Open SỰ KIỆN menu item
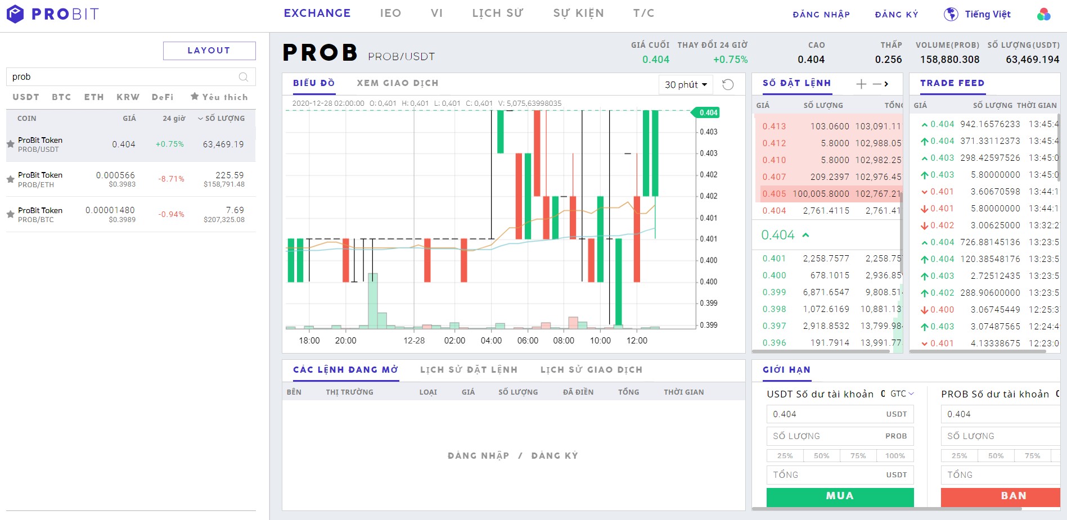 579,13
